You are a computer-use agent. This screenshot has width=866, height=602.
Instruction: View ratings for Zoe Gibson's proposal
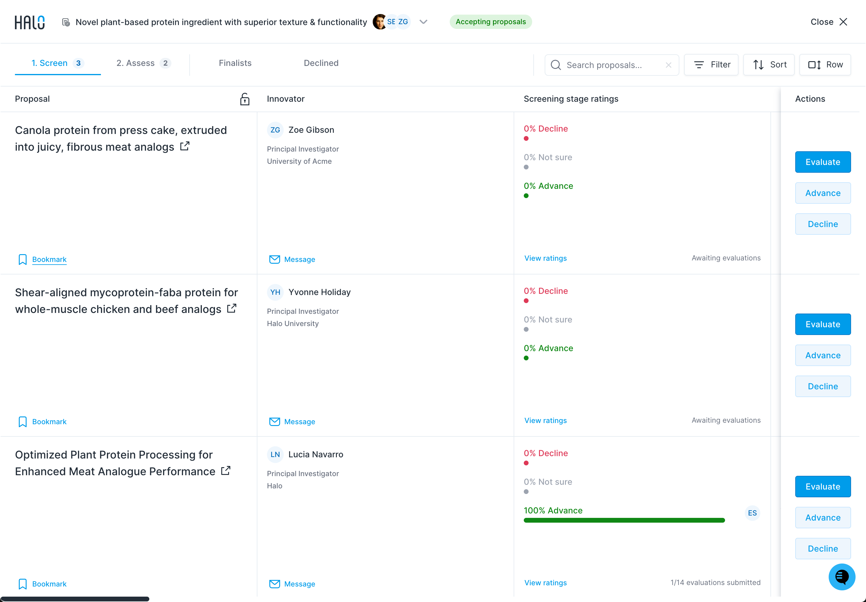545,258
